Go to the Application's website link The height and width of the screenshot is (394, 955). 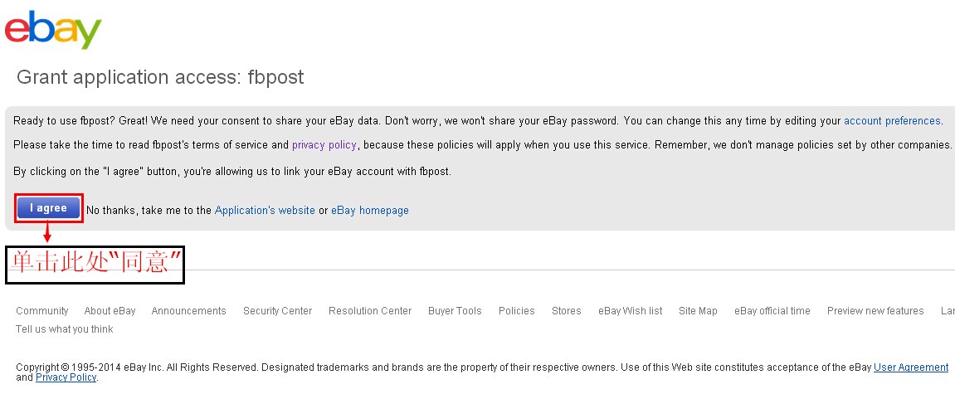pyautogui.click(x=265, y=211)
